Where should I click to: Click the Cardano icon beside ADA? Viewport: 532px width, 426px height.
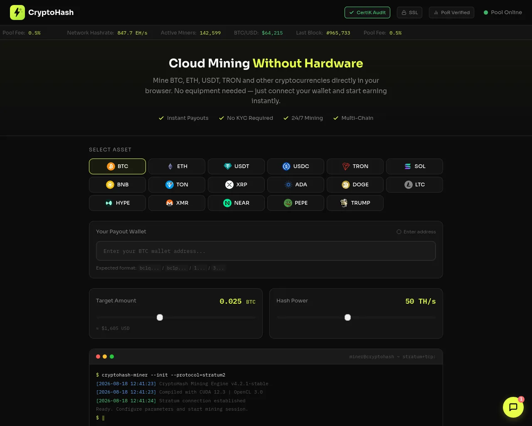[288, 185]
